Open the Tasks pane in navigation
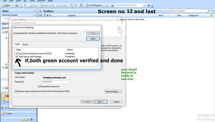The image size is (215, 122). (x=9, y=114)
